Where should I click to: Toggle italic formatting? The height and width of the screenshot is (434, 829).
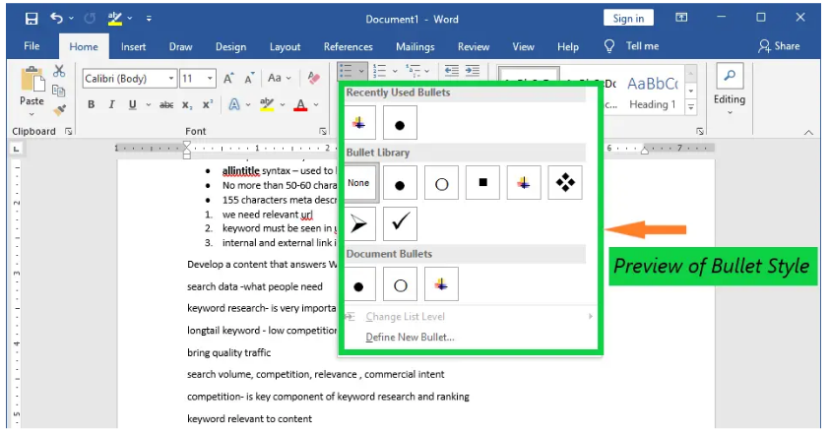coord(111,104)
